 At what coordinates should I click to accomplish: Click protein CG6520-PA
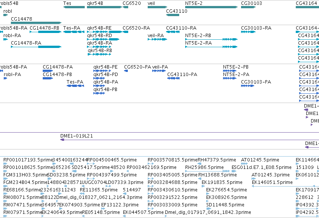point(126,71)
